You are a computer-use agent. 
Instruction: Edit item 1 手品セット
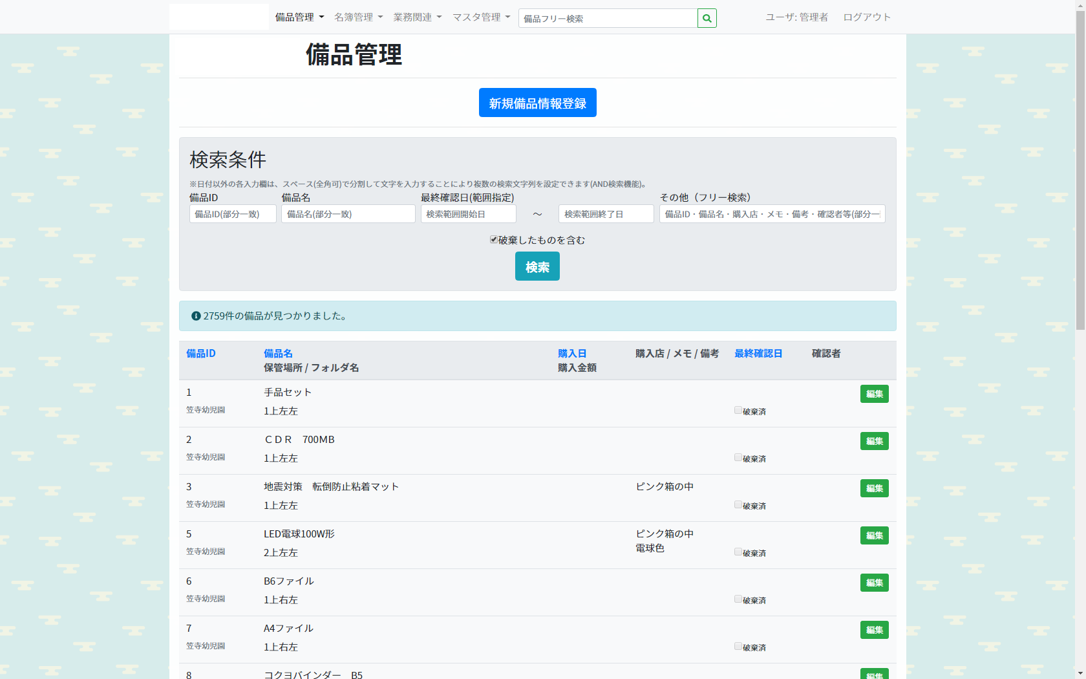click(875, 394)
